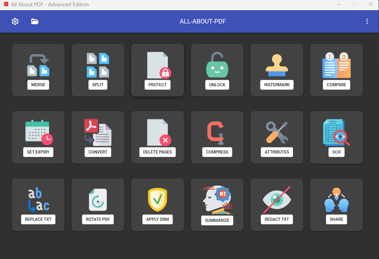Select the UNLOCK label button
379x259 pixels.
(217, 85)
